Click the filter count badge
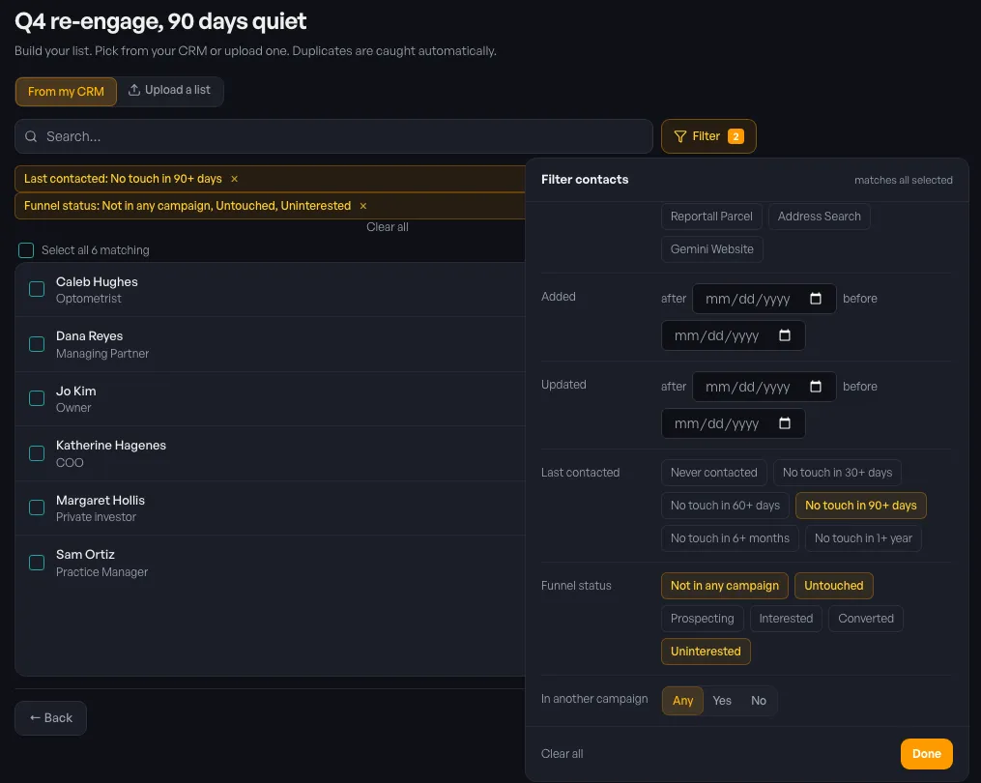981x783 pixels. click(736, 136)
